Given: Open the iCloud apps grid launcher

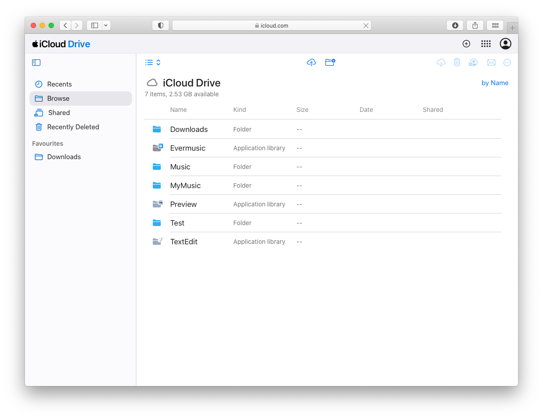Looking at the screenshot, I should point(486,44).
